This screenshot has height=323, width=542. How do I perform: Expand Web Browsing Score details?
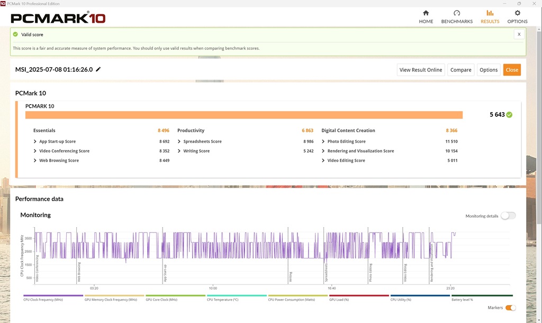pyautogui.click(x=35, y=161)
